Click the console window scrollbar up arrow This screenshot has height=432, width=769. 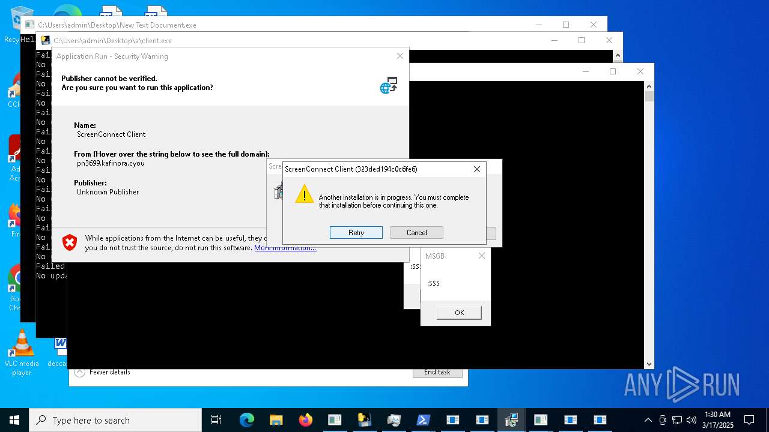tap(649, 86)
